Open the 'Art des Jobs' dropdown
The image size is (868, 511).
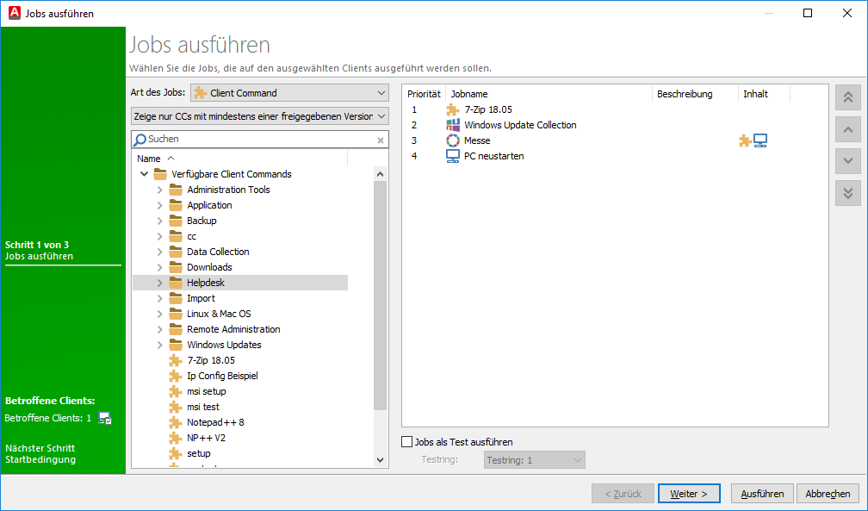point(289,93)
